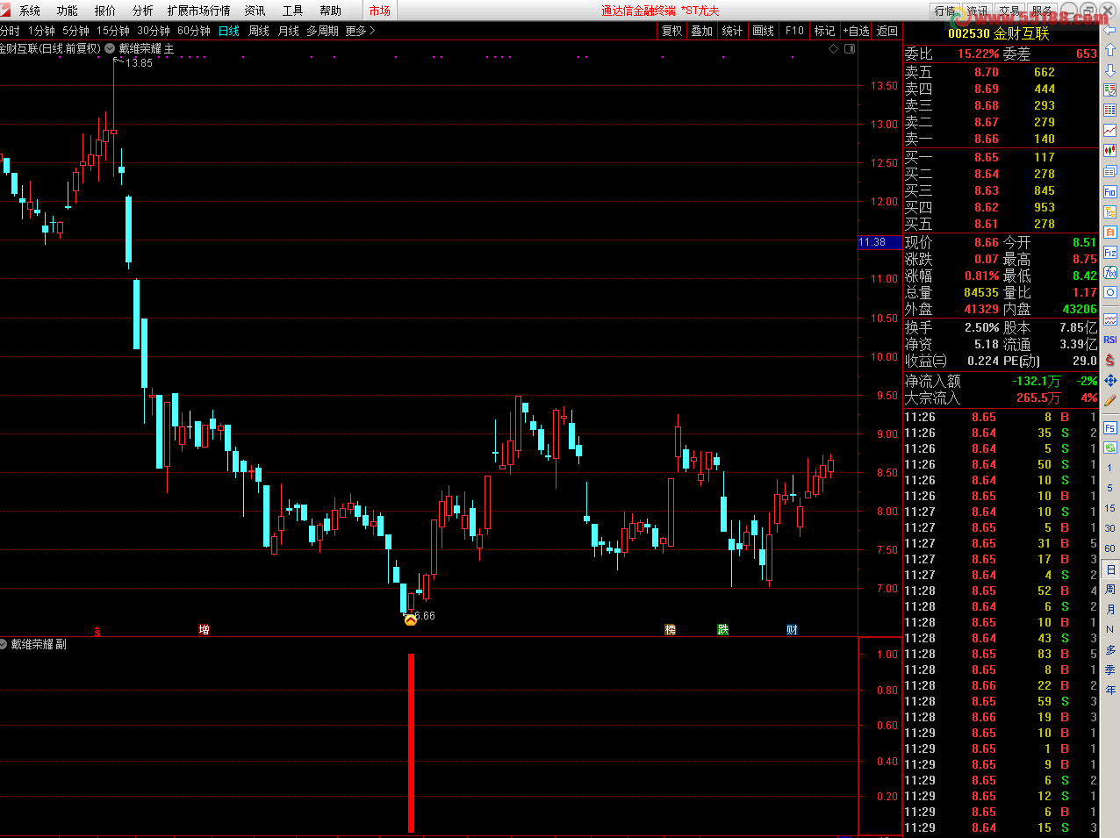This screenshot has height=838, width=1120.
Task: Click the 增 event marker under the chart
Action: [x=204, y=630]
